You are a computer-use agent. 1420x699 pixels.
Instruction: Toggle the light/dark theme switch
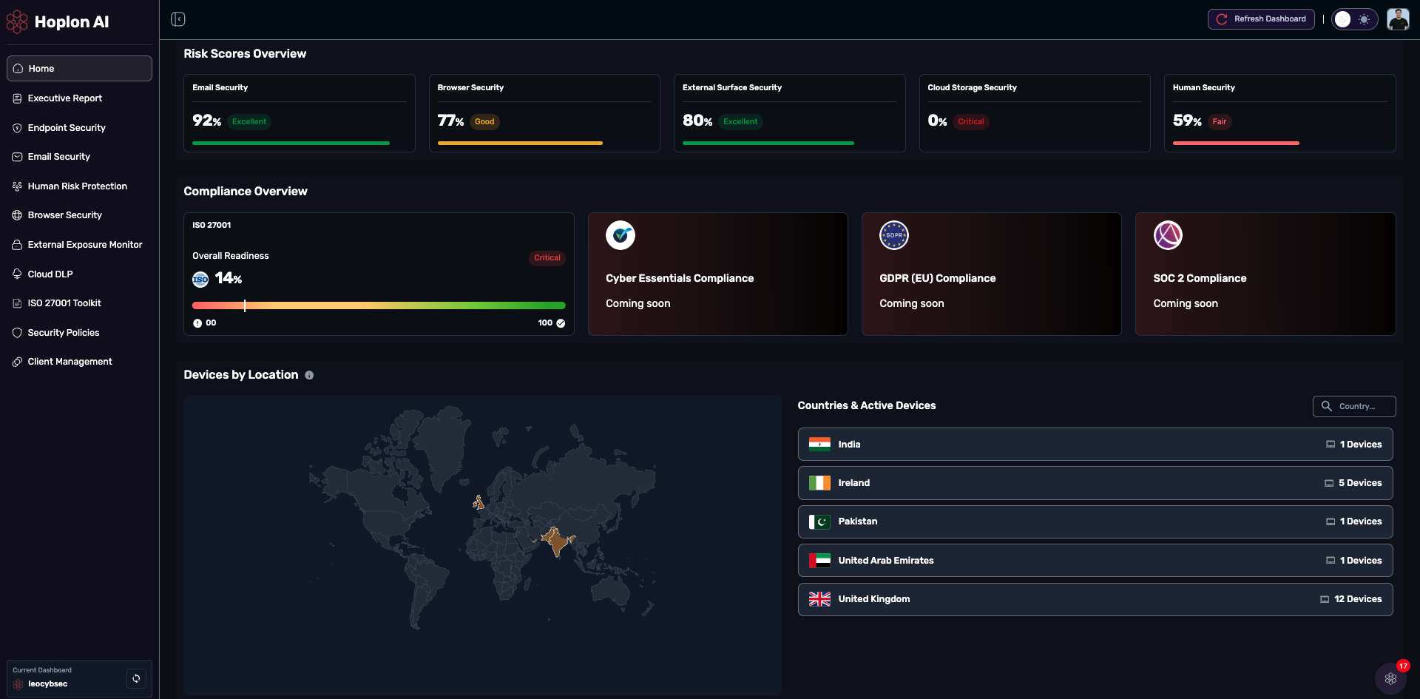[1354, 19]
